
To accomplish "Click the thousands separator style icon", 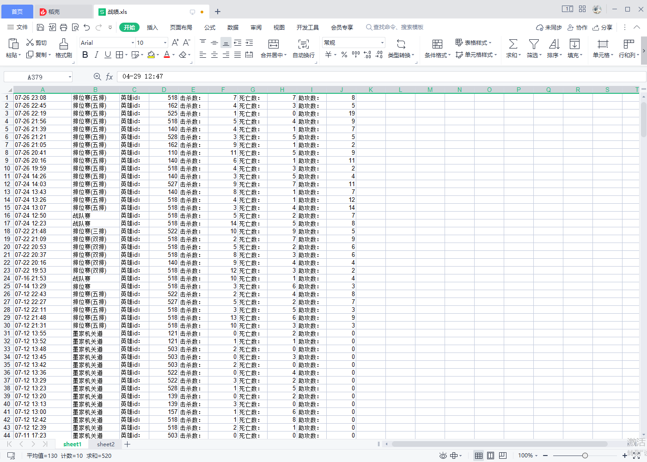I will tap(356, 55).
